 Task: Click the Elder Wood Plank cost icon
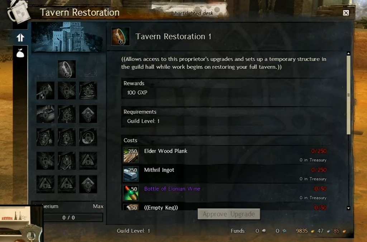coord(131,155)
